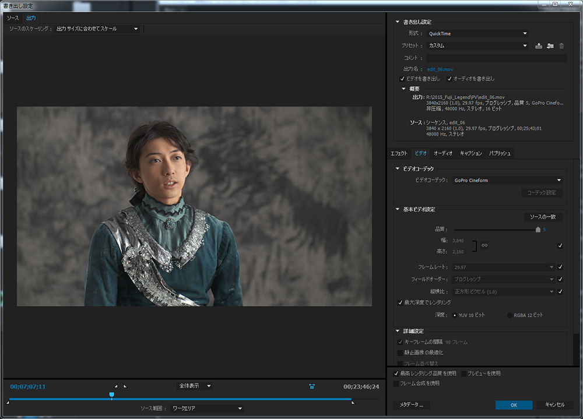The height and width of the screenshot is (419, 583).
Task: Enable プレビューを使用 checkbox
Action: (463, 374)
